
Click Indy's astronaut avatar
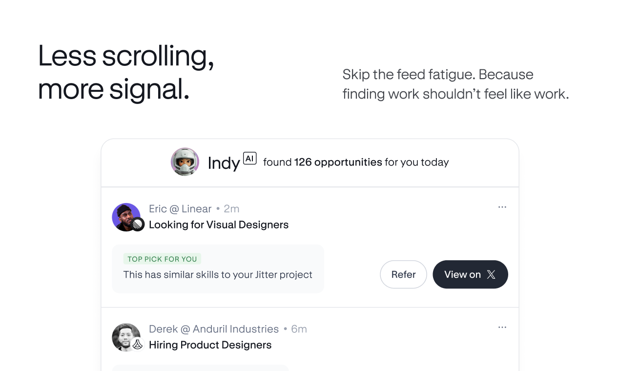pyautogui.click(x=185, y=162)
